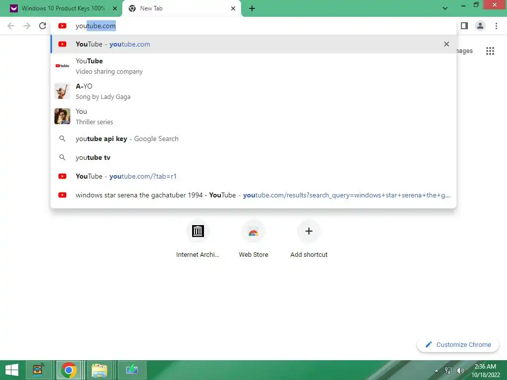Reload the current page
This screenshot has width=507, height=380.
click(43, 26)
